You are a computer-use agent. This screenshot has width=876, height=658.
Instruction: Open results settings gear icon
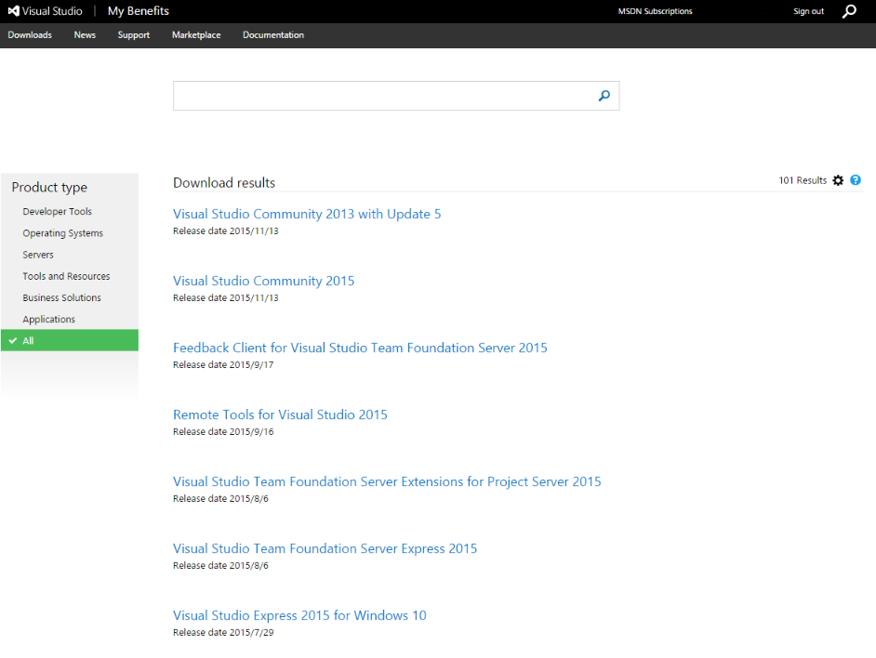pyautogui.click(x=838, y=180)
